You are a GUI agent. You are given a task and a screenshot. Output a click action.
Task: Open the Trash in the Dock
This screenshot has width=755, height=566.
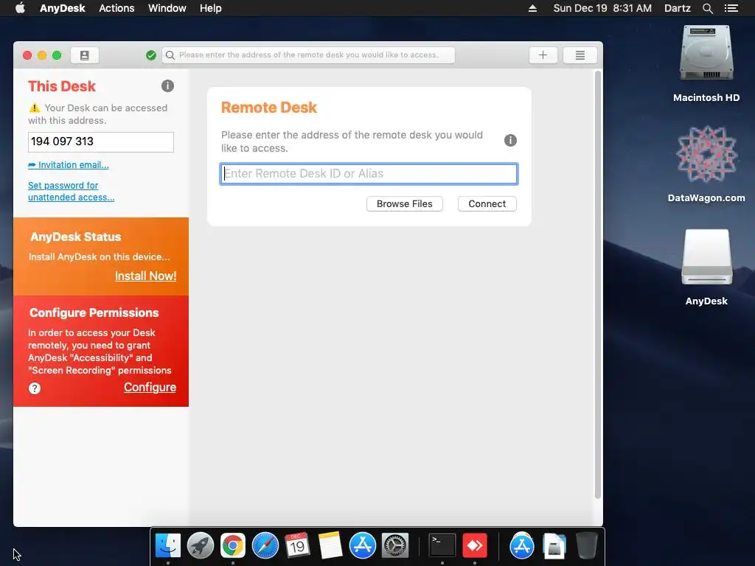[586, 546]
